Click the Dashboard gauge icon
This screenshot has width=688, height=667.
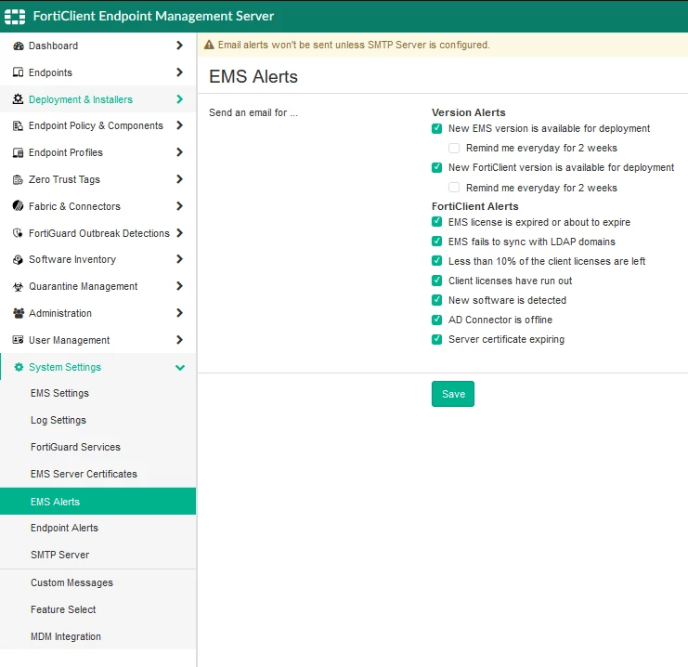(18, 46)
